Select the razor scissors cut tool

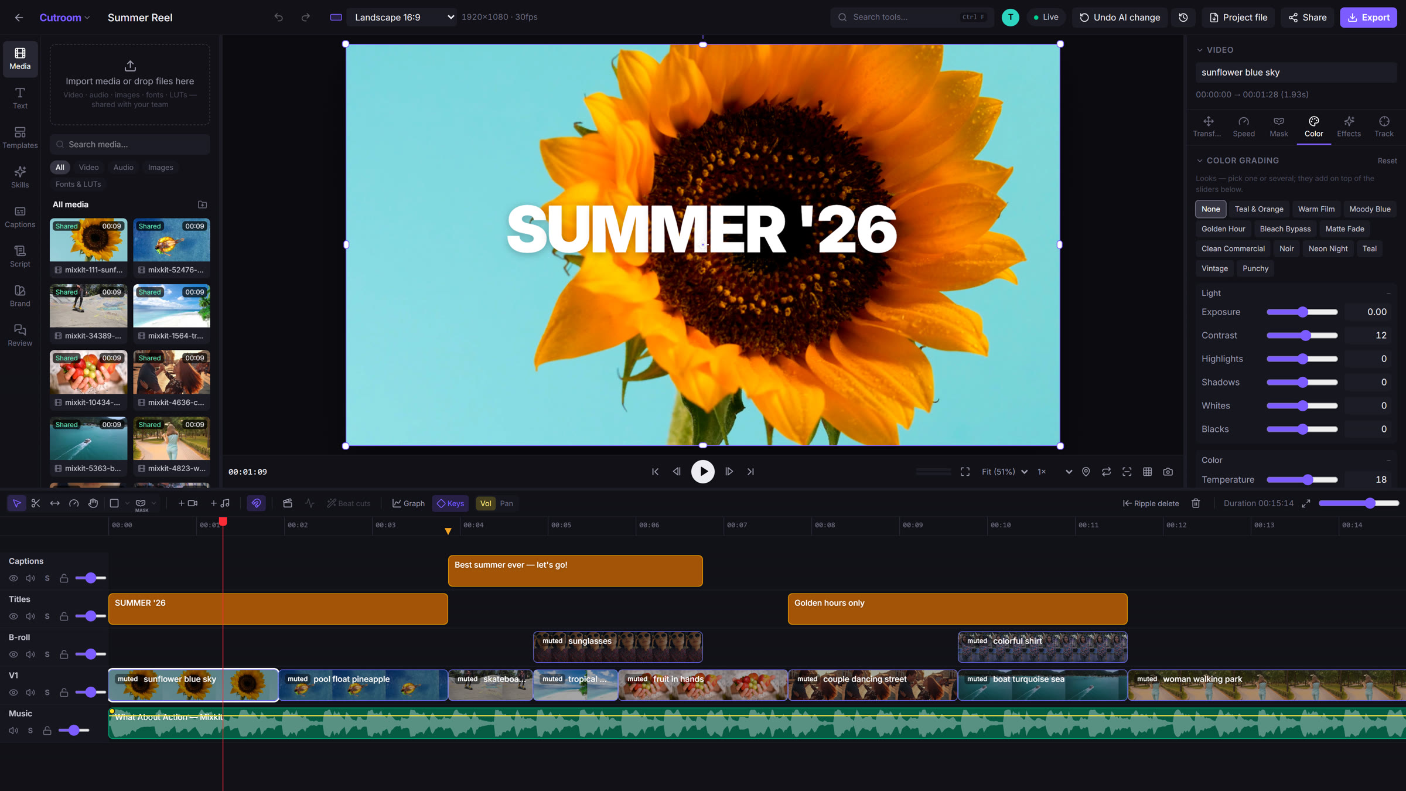point(36,503)
